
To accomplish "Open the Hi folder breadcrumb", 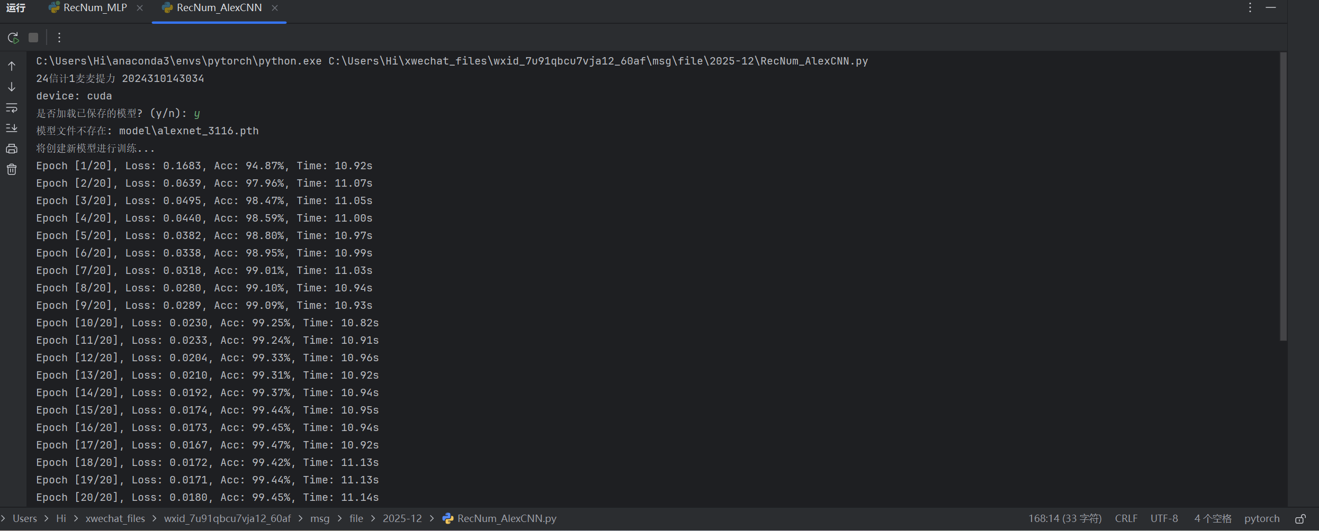I will [x=61, y=519].
